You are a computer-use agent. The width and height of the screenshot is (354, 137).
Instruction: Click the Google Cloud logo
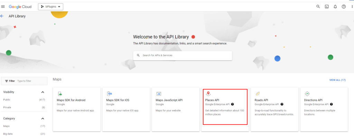click(x=20, y=7)
